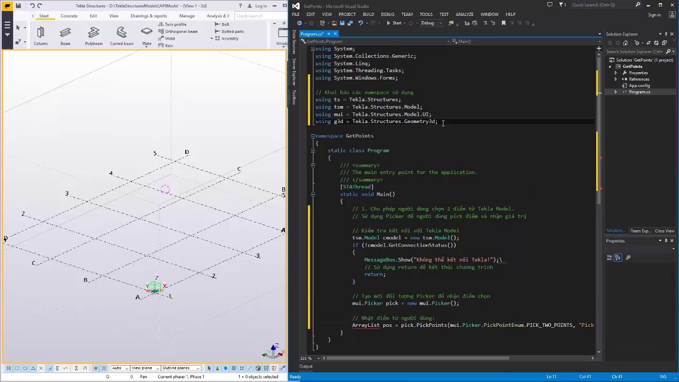Toggle the pin on Program.cs tab
The width and height of the screenshot is (679, 382).
(328, 34)
